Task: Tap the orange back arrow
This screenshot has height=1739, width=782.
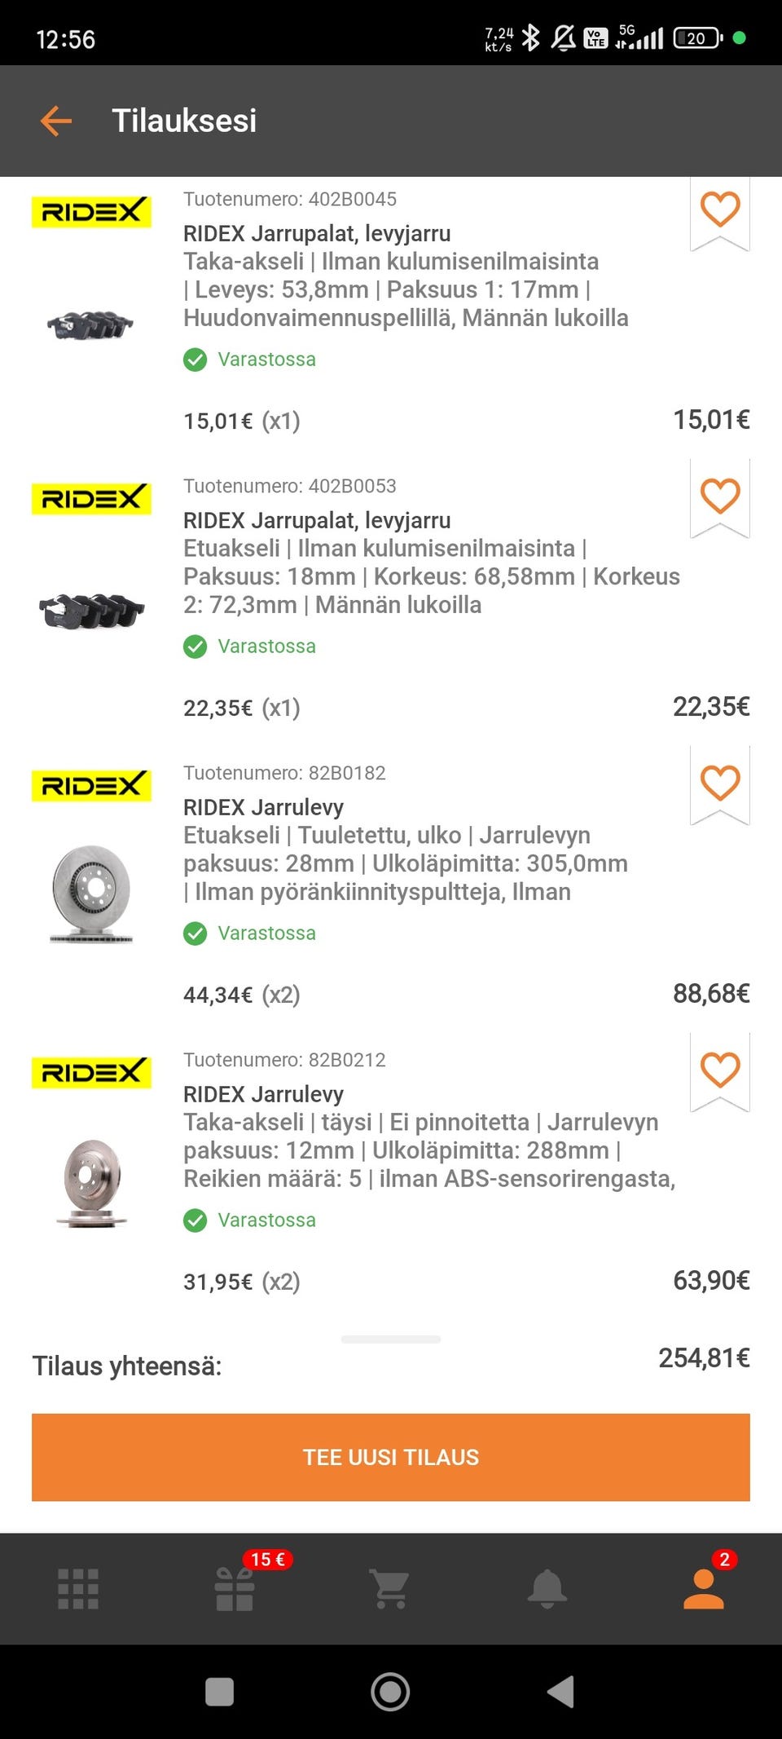Action: point(56,121)
